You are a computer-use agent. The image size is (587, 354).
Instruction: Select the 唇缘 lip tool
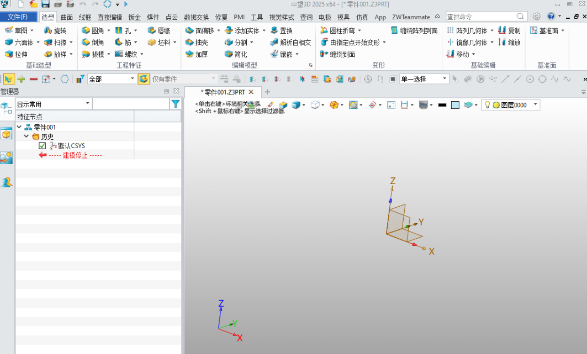point(159,30)
